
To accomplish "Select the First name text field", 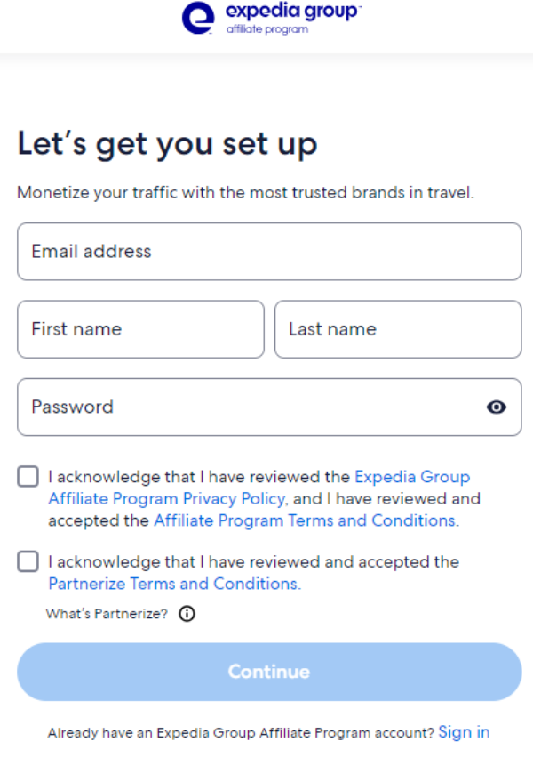I will [140, 329].
